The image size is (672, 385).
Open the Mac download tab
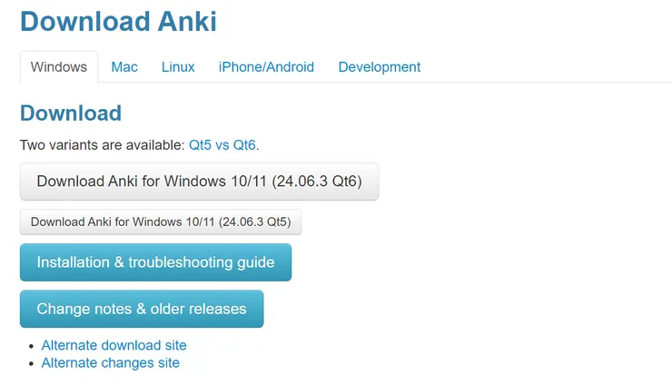click(124, 67)
